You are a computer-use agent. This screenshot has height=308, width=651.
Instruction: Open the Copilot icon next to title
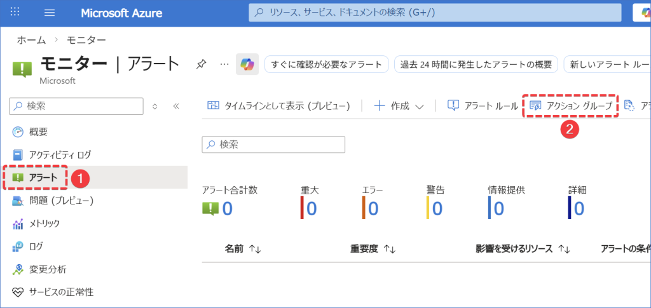[247, 65]
